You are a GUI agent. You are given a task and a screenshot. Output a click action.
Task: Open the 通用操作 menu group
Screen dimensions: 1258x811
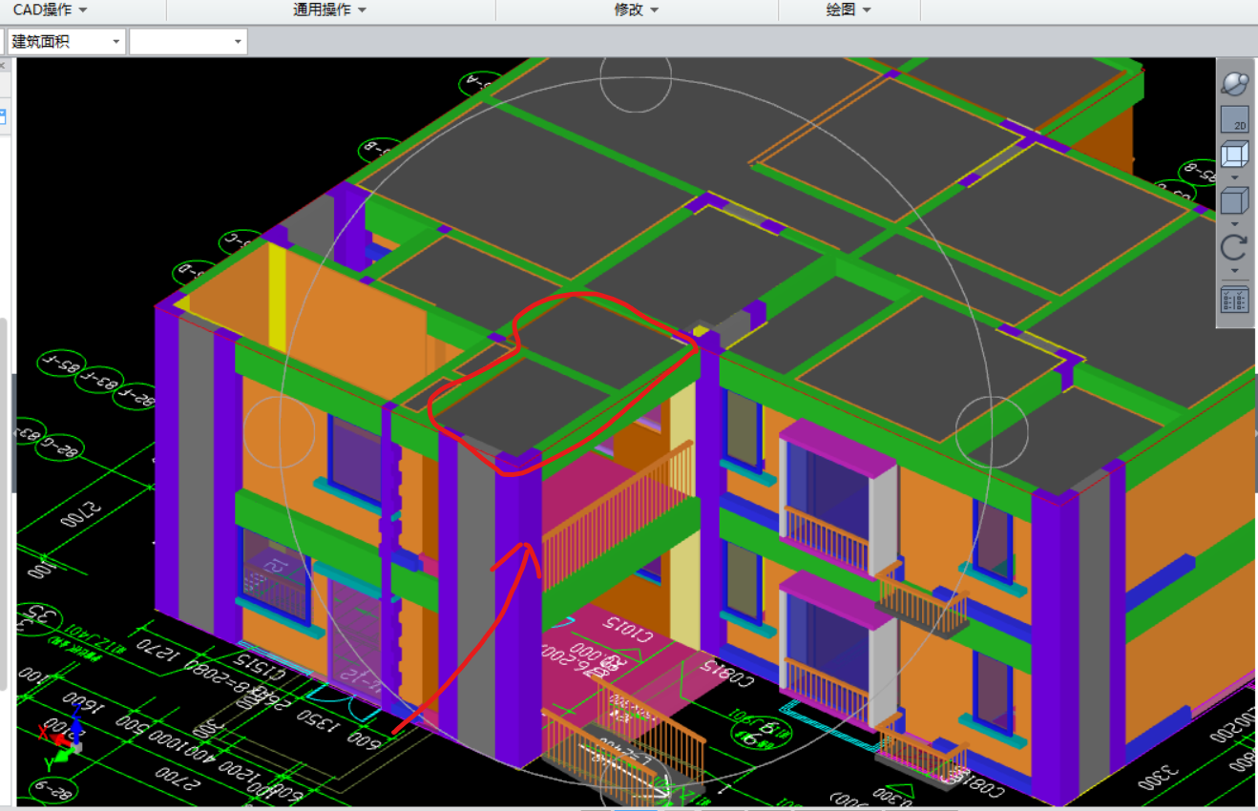(329, 10)
